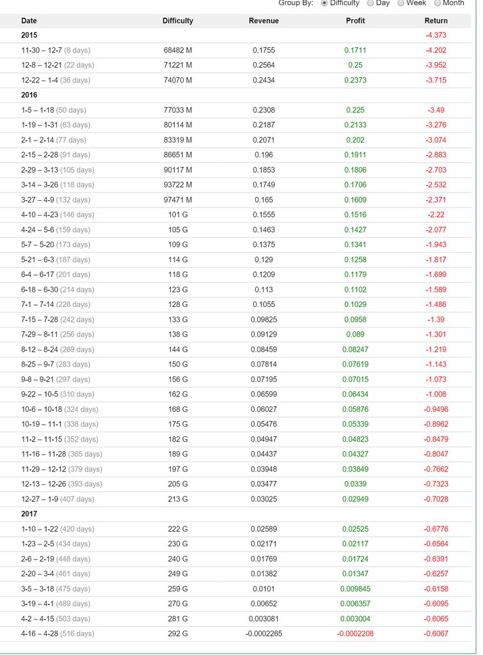Click the 101 G difficulty cell
The image size is (483, 655).
click(x=178, y=215)
